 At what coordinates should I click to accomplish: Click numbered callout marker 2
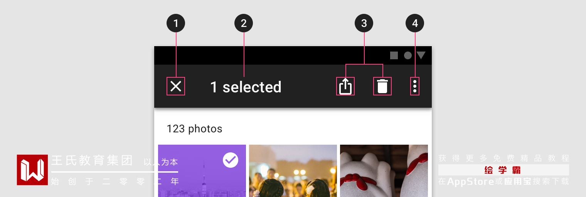point(244,23)
